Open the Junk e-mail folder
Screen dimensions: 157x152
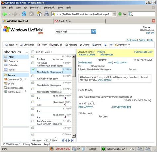click(x=13, y=79)
